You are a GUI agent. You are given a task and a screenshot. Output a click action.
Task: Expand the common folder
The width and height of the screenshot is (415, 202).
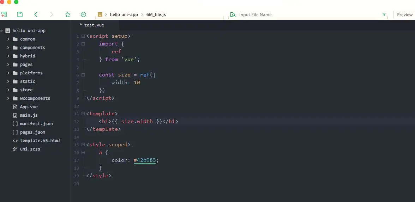tap(8, 39)
